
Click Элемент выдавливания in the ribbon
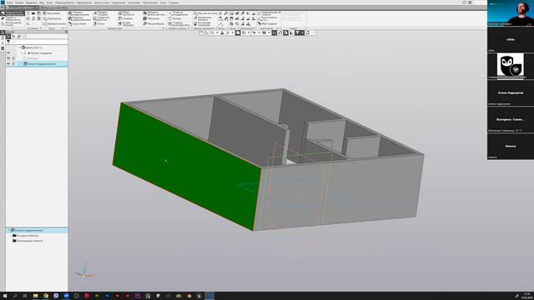coord(78,13)
